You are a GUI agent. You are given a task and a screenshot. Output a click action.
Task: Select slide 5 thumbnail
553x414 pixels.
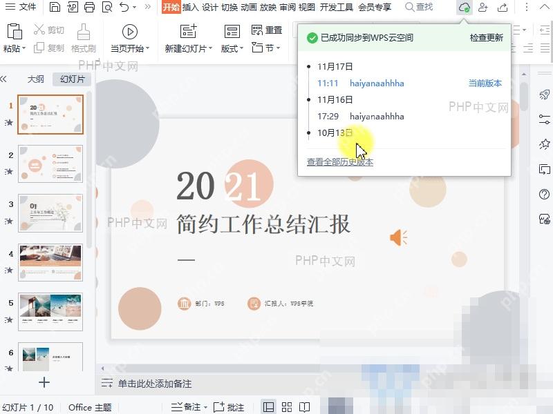[50, 312]
